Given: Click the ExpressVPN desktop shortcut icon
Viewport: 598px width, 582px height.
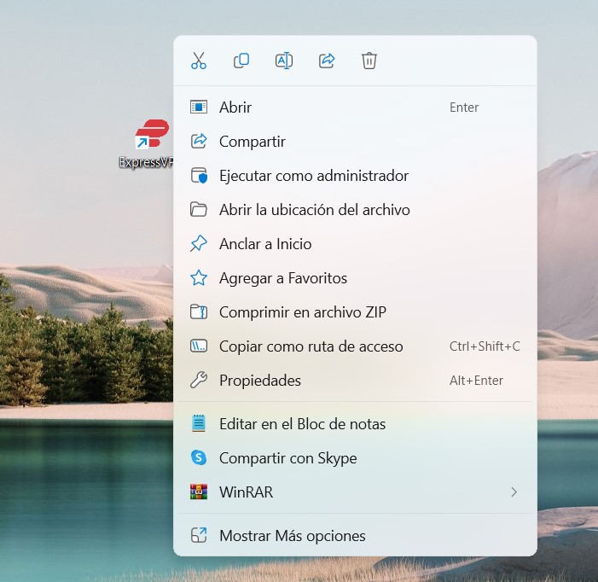Looking at the screenshot, I should (x=153, y=133).
